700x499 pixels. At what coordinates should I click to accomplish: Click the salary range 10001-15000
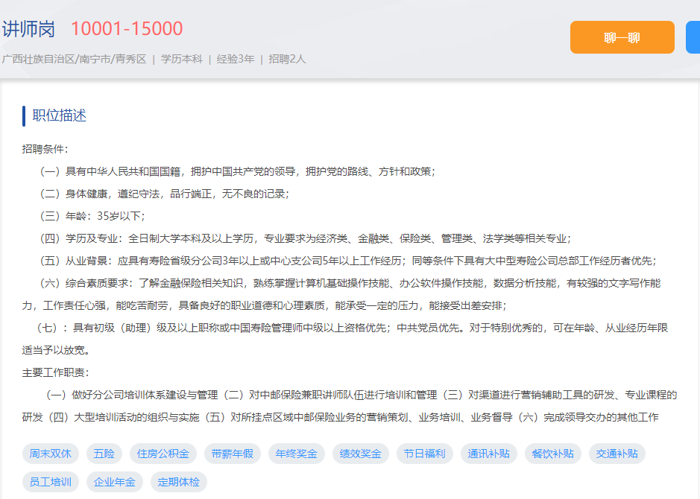pos(127,29)
